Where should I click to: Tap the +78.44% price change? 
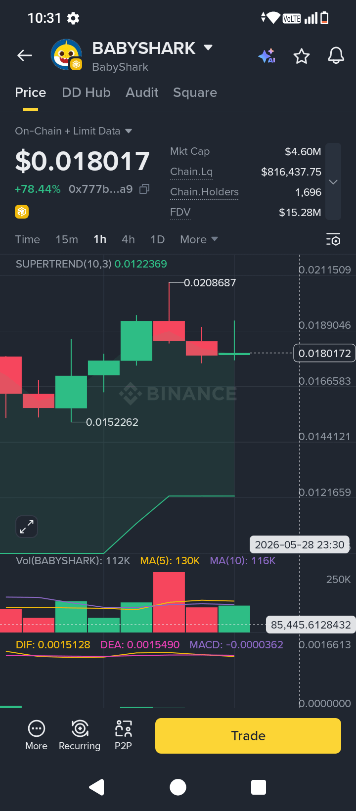click(38, 189)
